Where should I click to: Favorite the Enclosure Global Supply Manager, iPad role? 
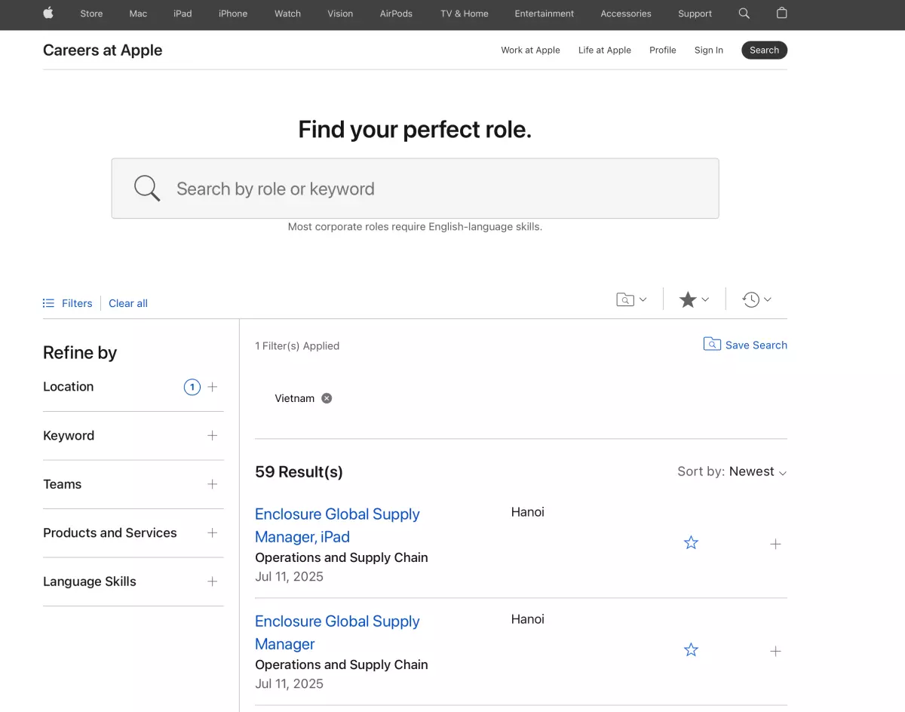(691, 543)
